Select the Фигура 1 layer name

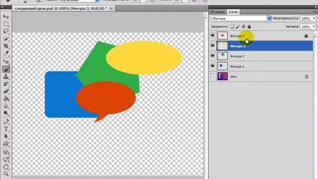tap(237, 66)
